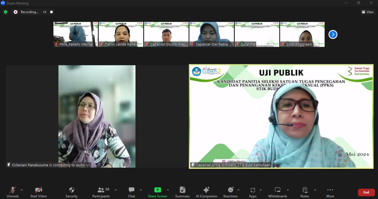Click the pin icon beside Capansel_Erina Windiany

click(193, 165)
